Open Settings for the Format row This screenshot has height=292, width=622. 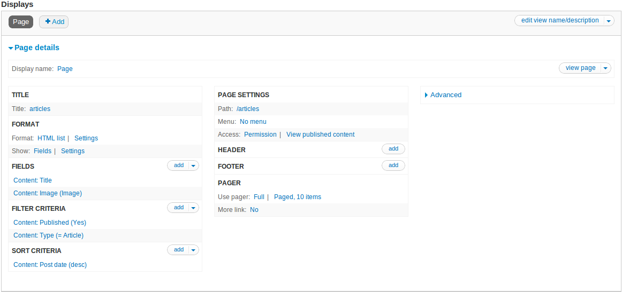(x=86, y=138)
